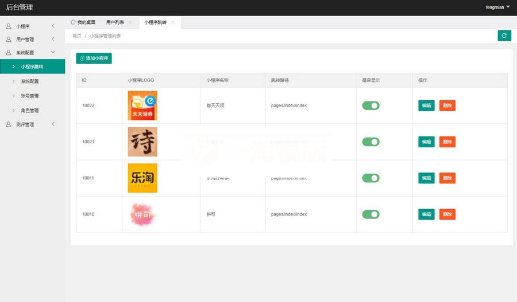Delete the 拼可 mini program row
Image resolution: width=517 pixels, height=302 pixels.
(447, 214)
